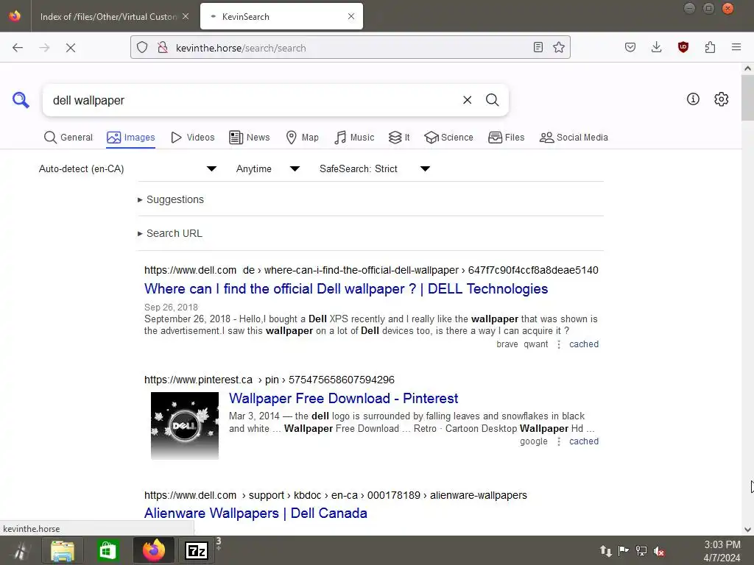
Task: Click the Dell logo wallpaper thumbnail
Action: pos(185,426)
